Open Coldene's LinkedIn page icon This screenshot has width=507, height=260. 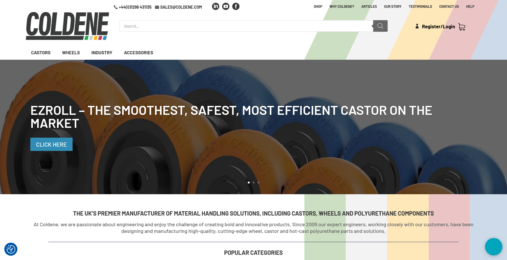pyautogui.click(x=215, y=6)
